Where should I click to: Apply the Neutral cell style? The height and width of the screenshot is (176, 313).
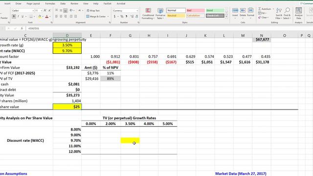(x=176, y=16)
